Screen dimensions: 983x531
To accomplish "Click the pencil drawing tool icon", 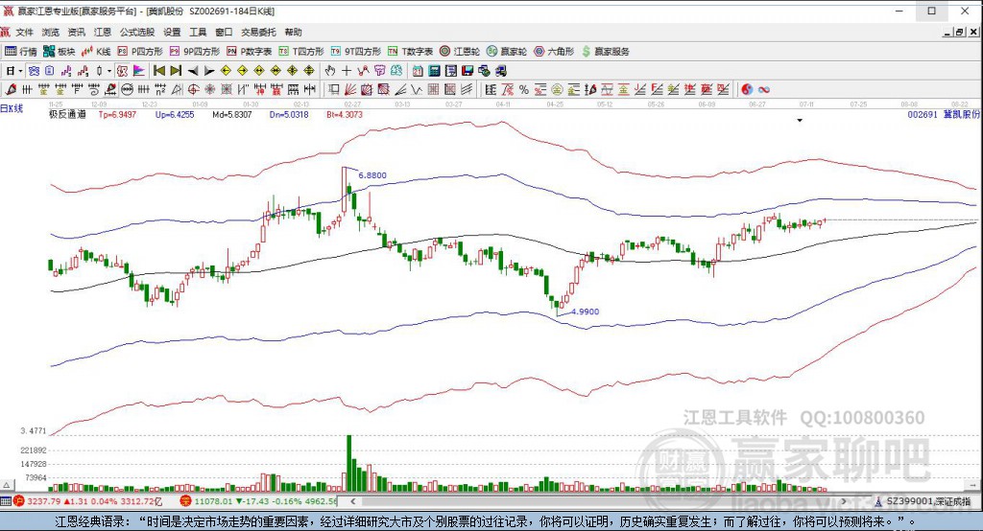I will tap(11, 89).
